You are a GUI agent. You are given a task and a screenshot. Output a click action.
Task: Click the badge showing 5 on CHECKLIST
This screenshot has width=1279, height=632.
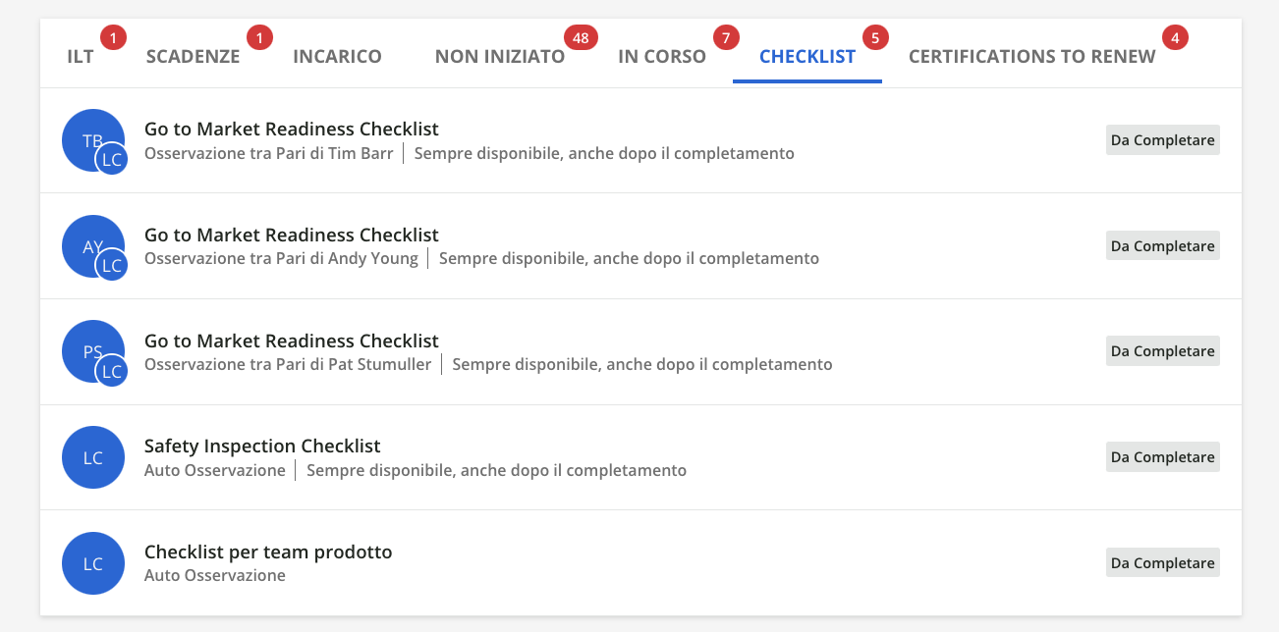(x=877, y=36)
